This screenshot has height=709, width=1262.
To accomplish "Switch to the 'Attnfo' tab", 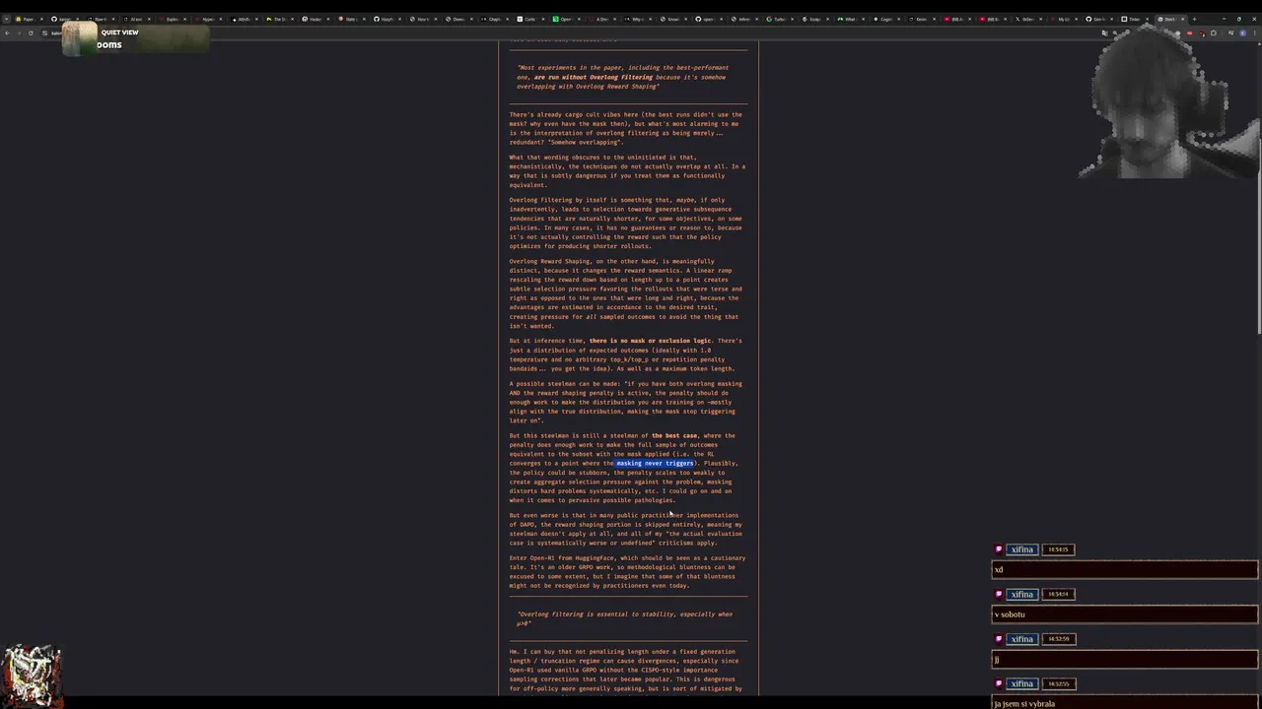I will (244, 19).
